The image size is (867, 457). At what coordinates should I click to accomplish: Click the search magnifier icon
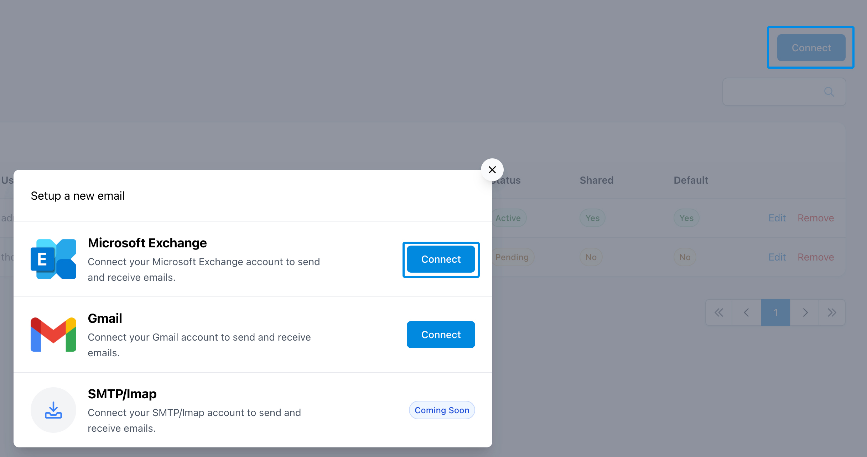pyautogui.click(x=829, y=92)
